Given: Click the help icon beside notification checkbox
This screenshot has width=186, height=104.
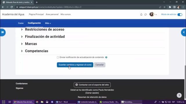Looking at the screenshot, I should coord(106,57).
